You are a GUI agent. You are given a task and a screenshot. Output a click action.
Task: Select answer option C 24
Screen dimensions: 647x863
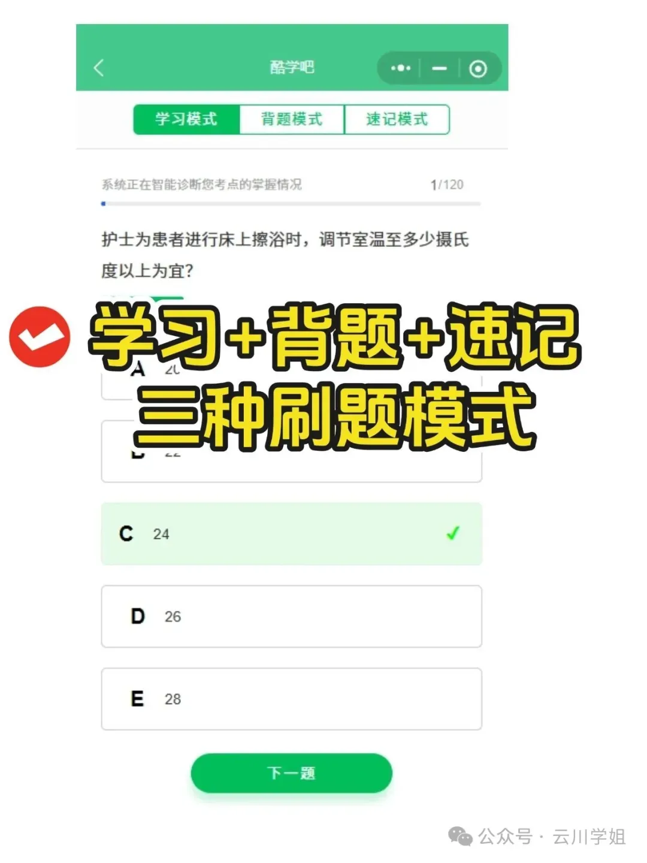(x=291, y=533)
